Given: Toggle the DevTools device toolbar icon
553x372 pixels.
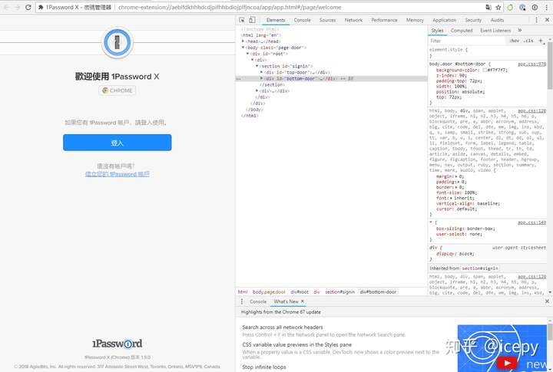Looking at the screenshot, I should click(252, 20).
